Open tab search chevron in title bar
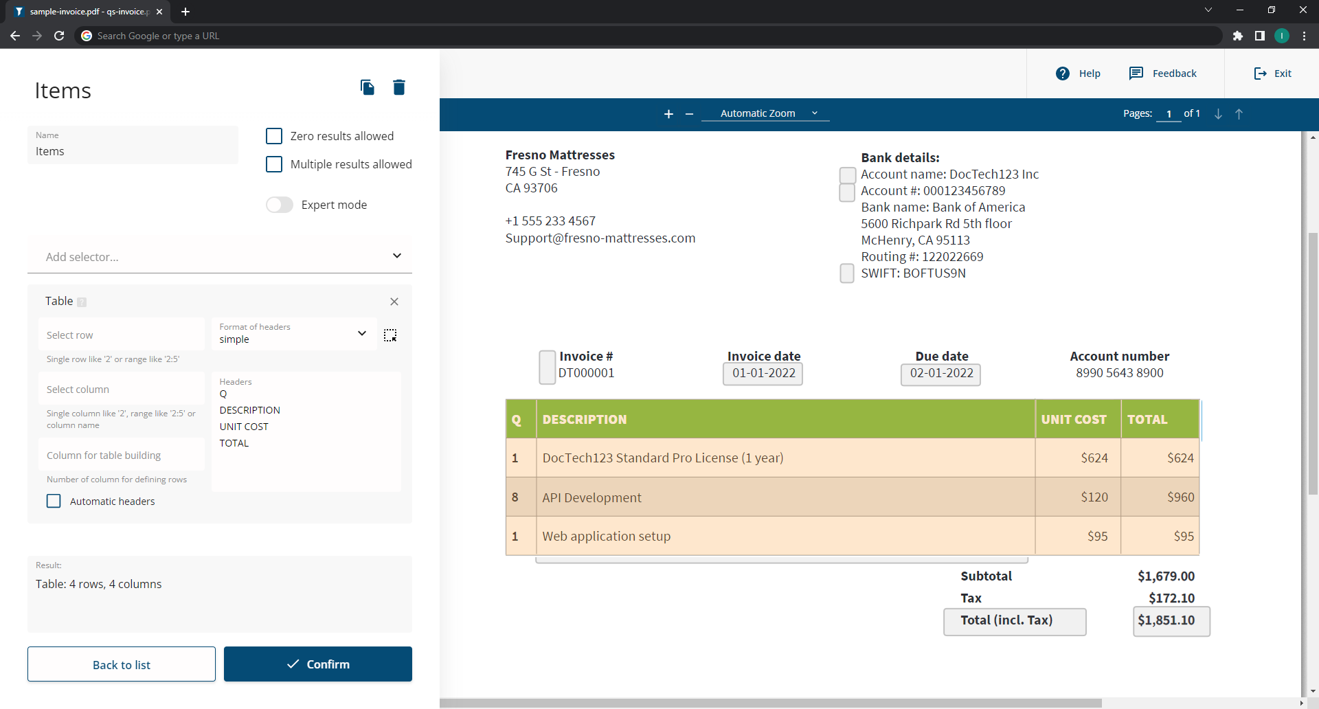Viewport: 1319px width, 709px height. (1208, 10)
